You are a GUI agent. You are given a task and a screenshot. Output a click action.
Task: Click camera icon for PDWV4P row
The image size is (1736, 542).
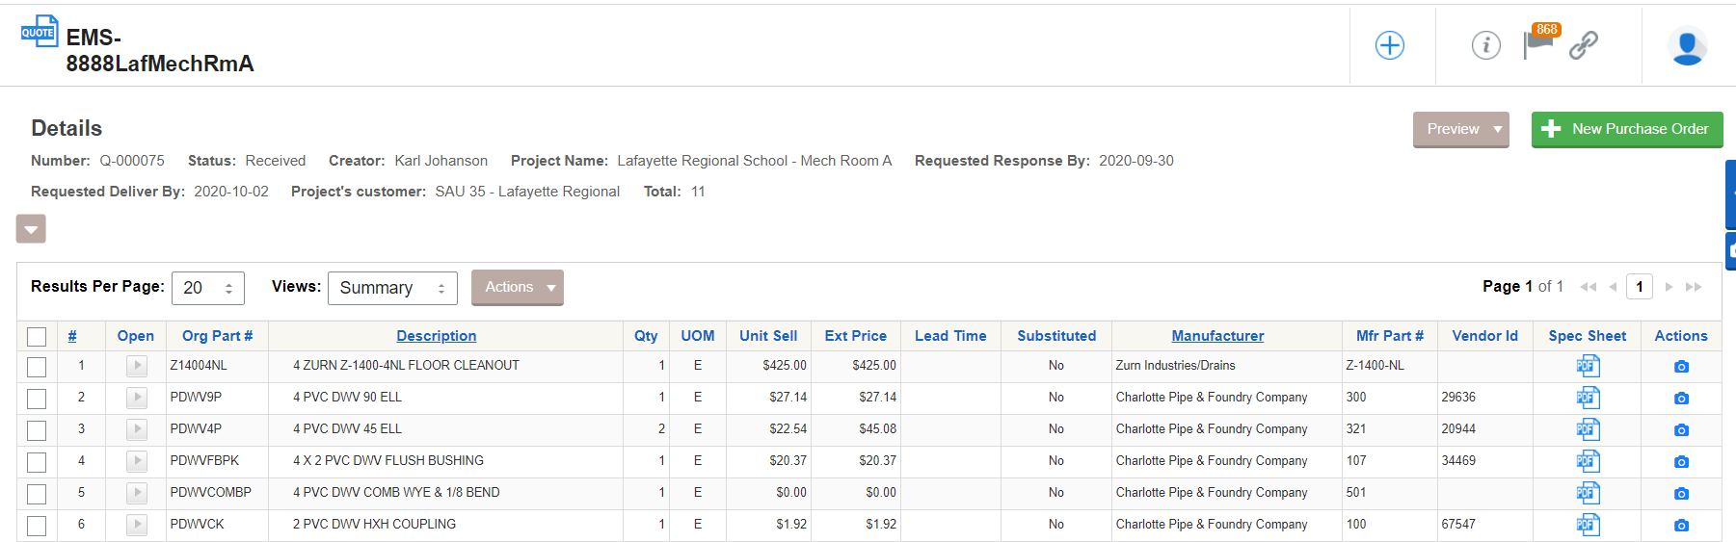(1681, 430)
